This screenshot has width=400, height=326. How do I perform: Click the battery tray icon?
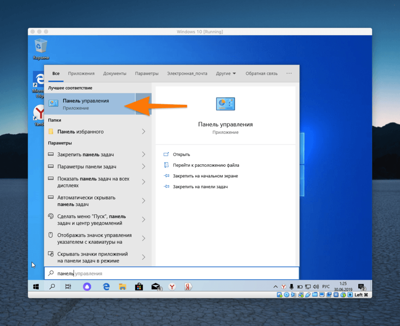coord(300,287)
